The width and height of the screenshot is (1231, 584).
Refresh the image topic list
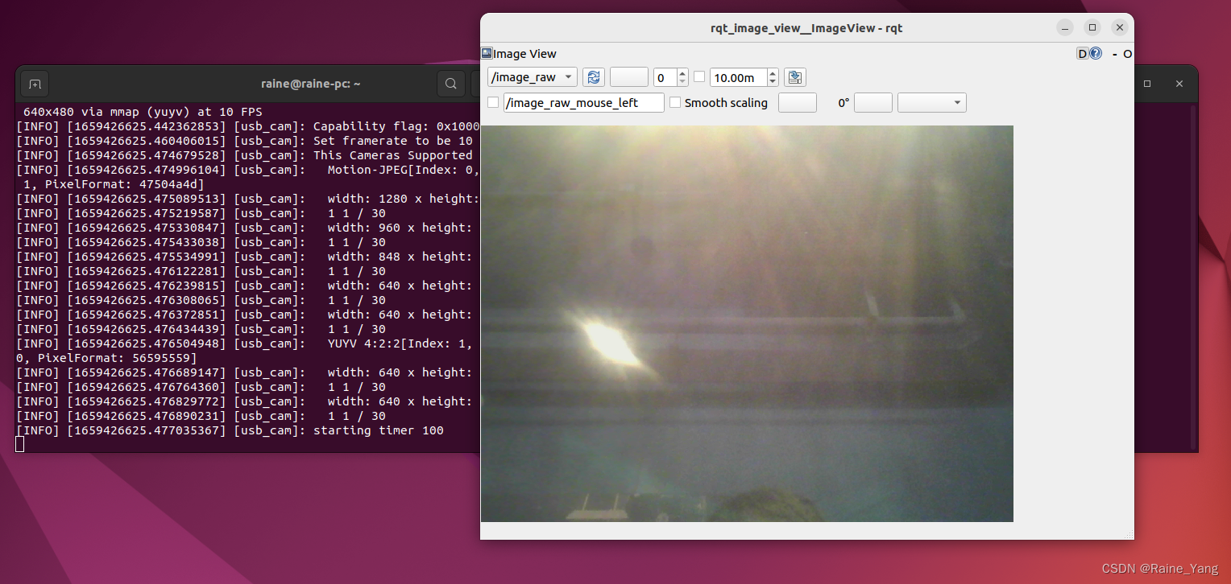coord(594,77)
